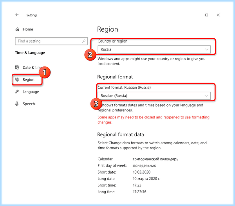
Task: Open Date & time settings
Action: click(x=29, y=68)
